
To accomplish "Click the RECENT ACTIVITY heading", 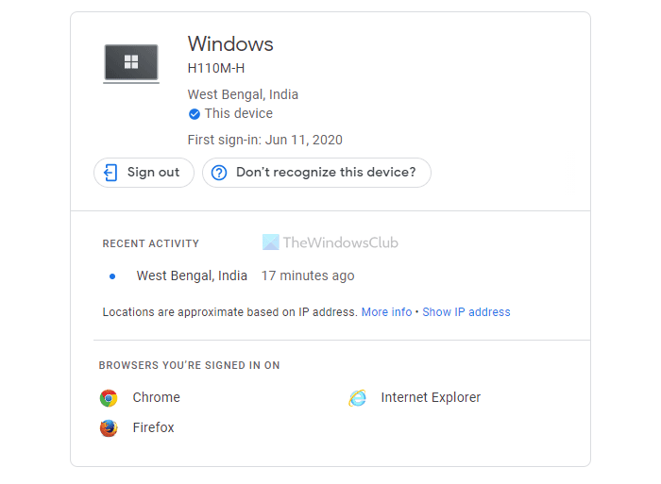I will [x=151, y=243].
